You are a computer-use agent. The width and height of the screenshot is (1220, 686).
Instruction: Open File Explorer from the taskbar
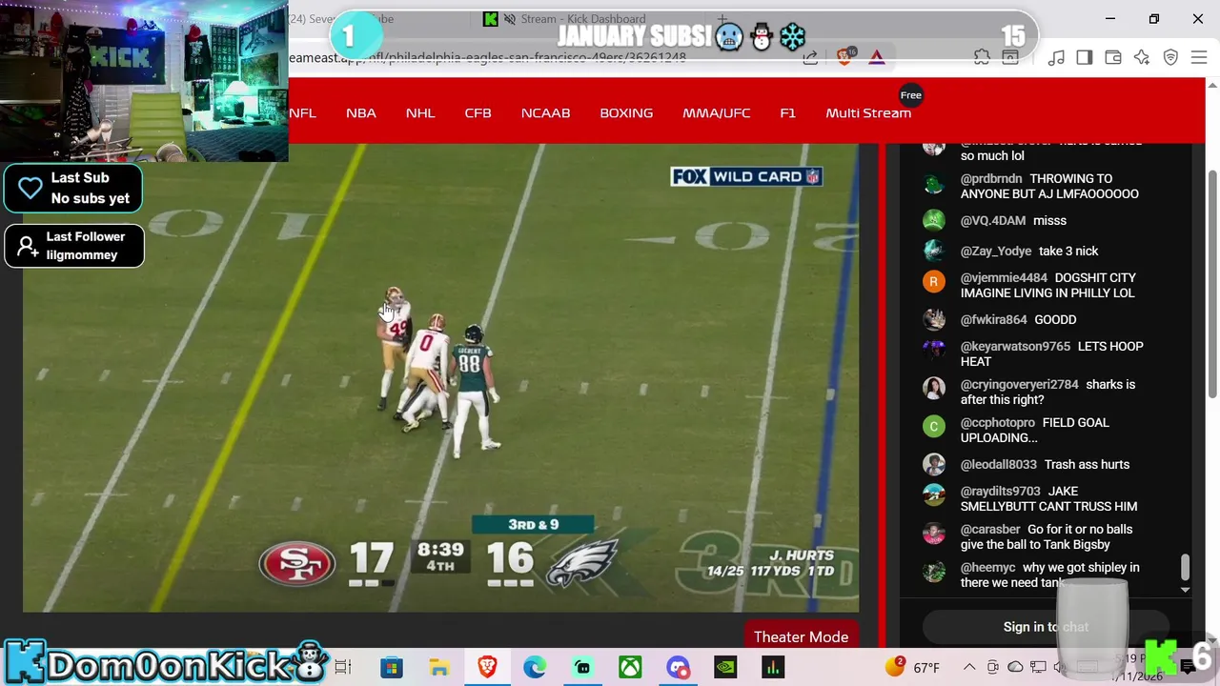(439, 668)
